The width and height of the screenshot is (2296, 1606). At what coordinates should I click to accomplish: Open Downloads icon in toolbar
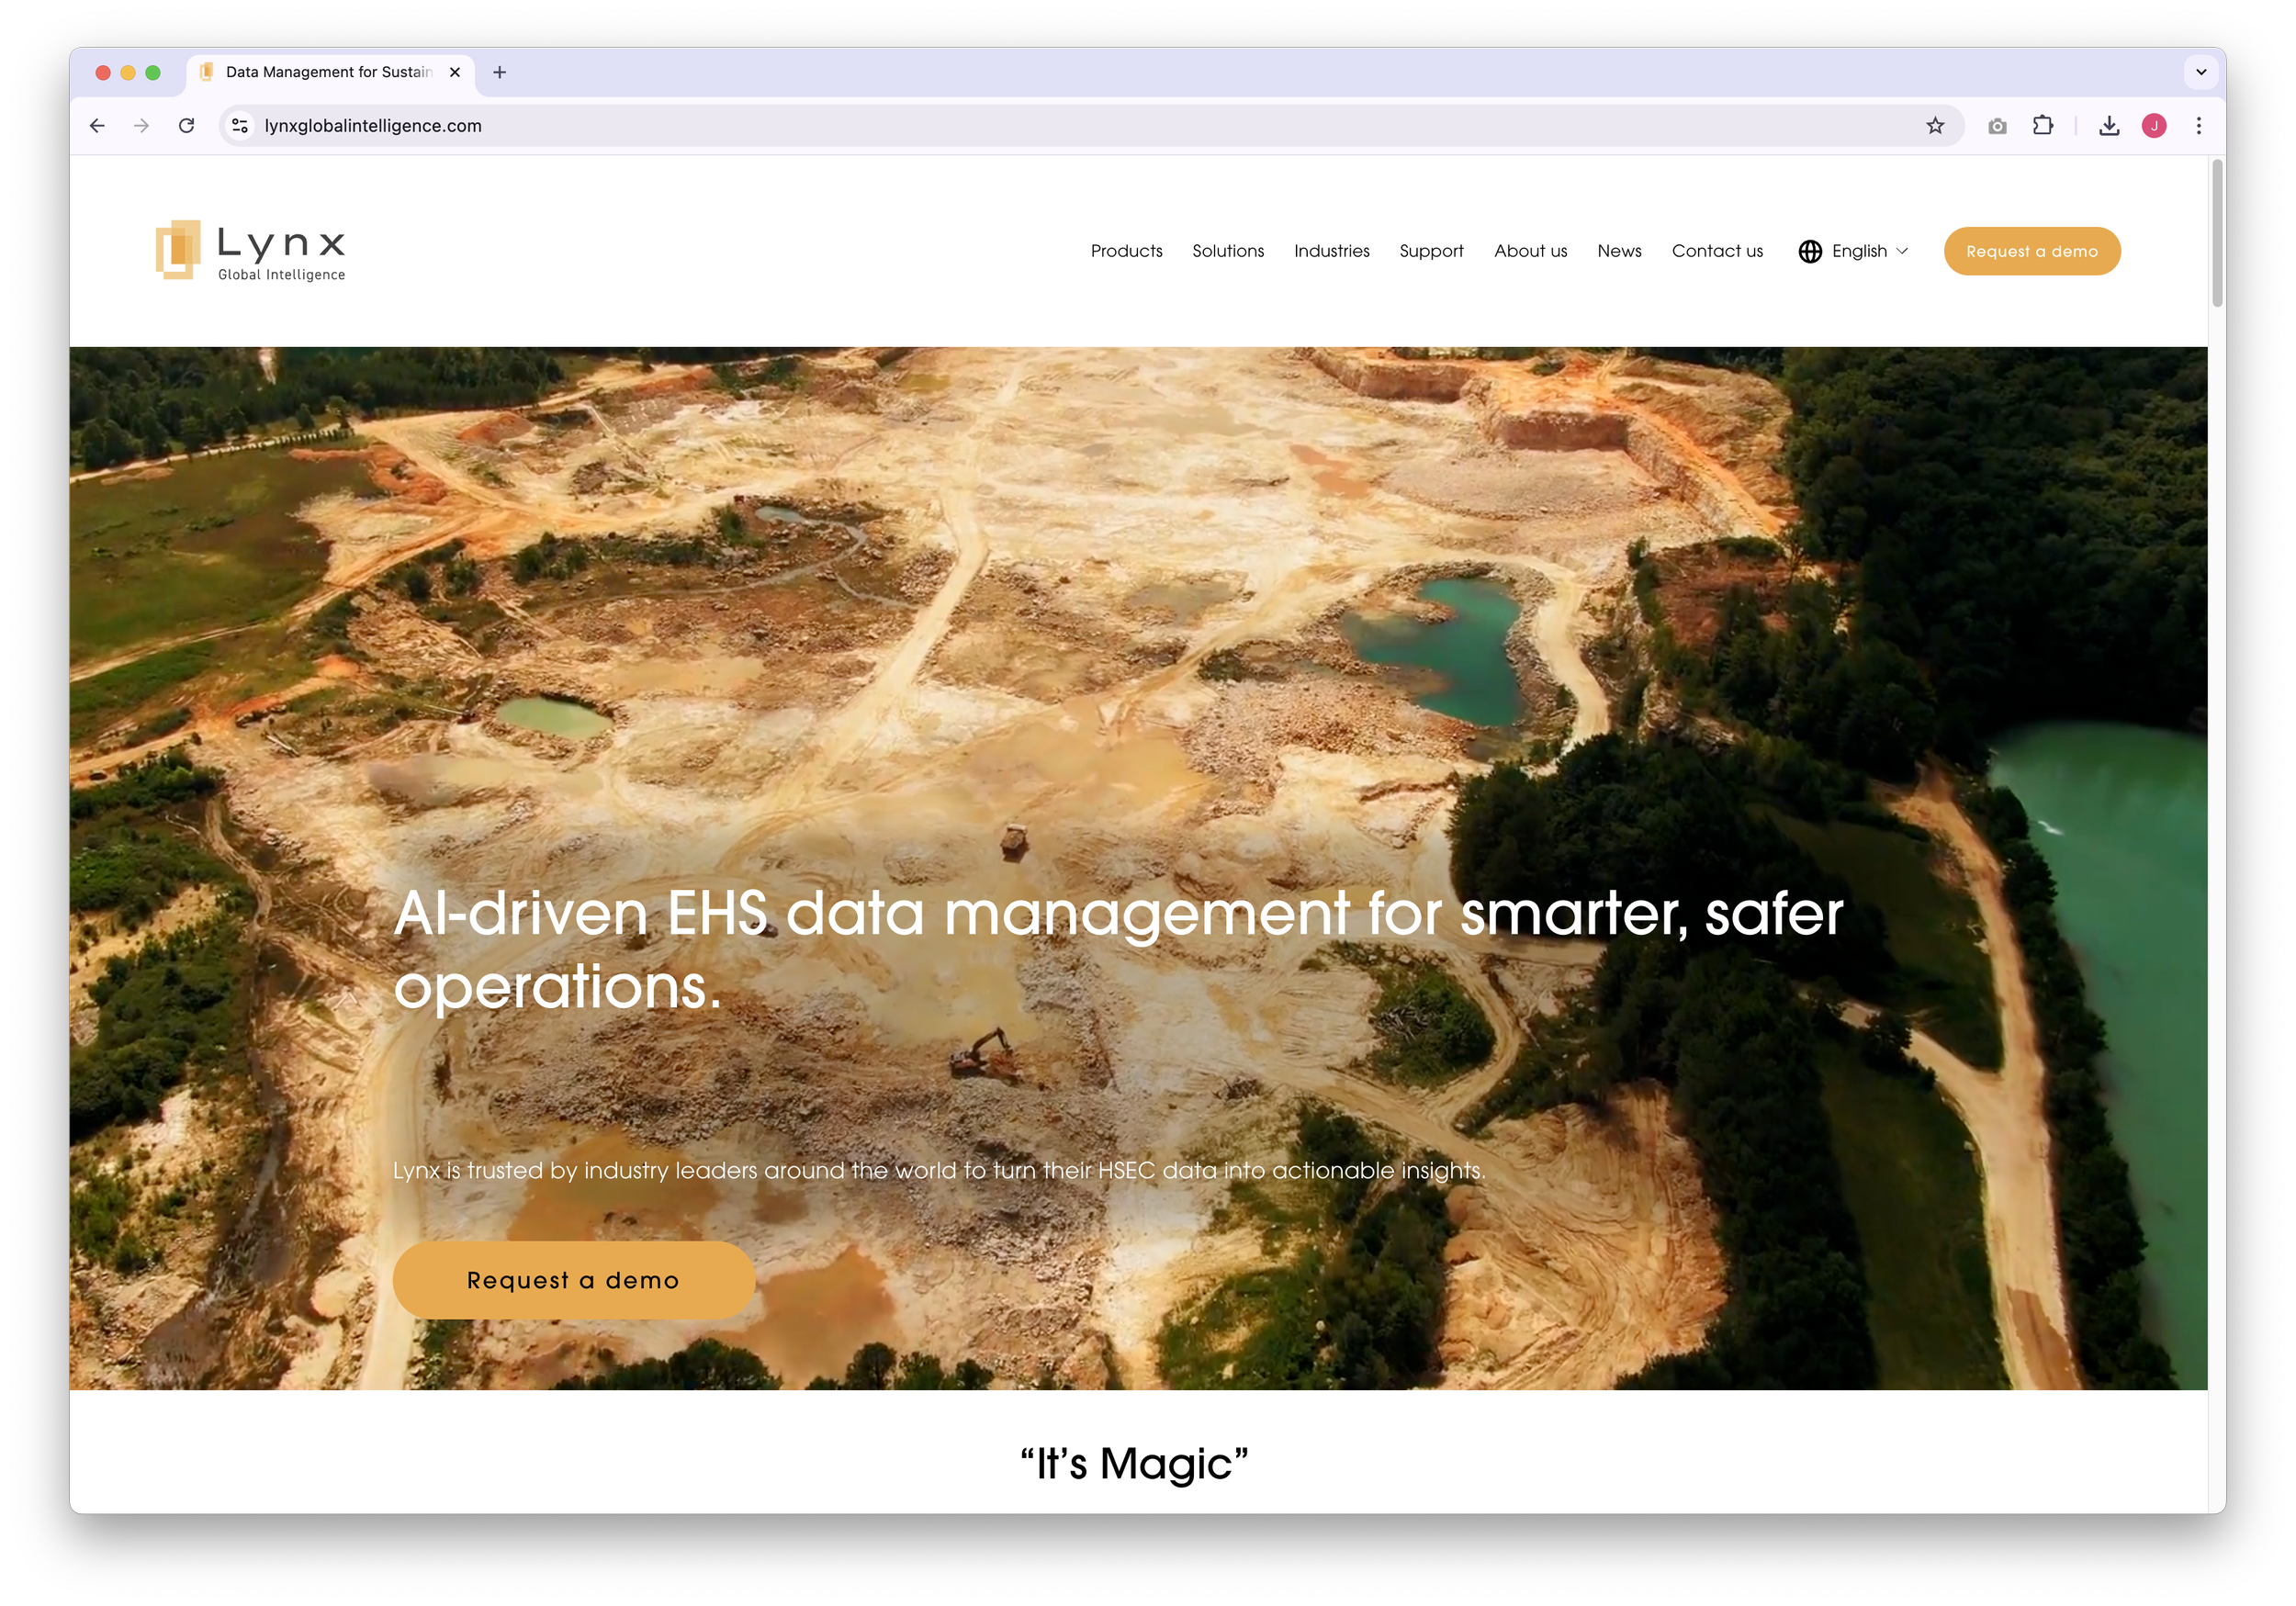point(2109,126)
